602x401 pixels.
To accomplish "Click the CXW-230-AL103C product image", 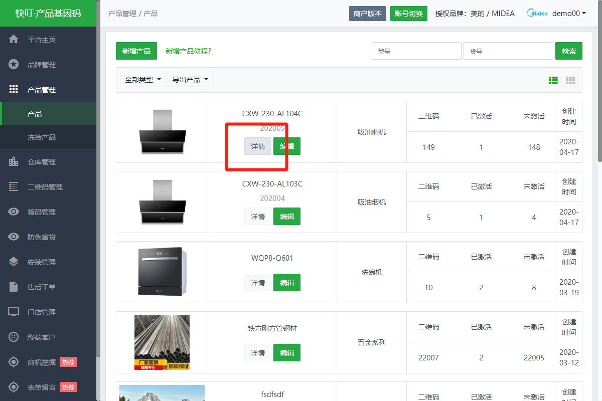I will coord(162,202).
